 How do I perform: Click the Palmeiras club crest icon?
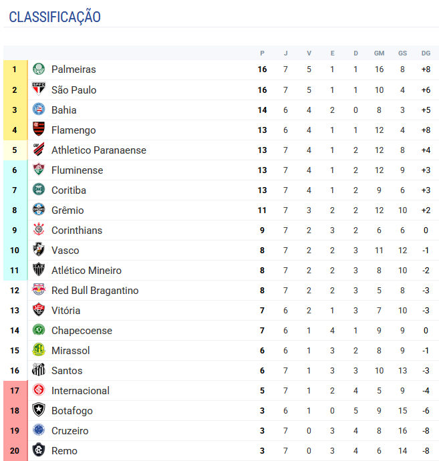(x=39, y=69)
